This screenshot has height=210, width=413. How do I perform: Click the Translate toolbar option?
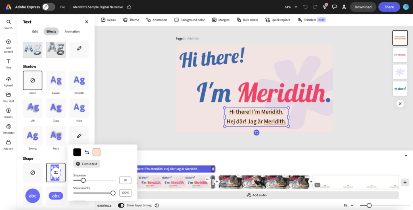click(311, 20)
